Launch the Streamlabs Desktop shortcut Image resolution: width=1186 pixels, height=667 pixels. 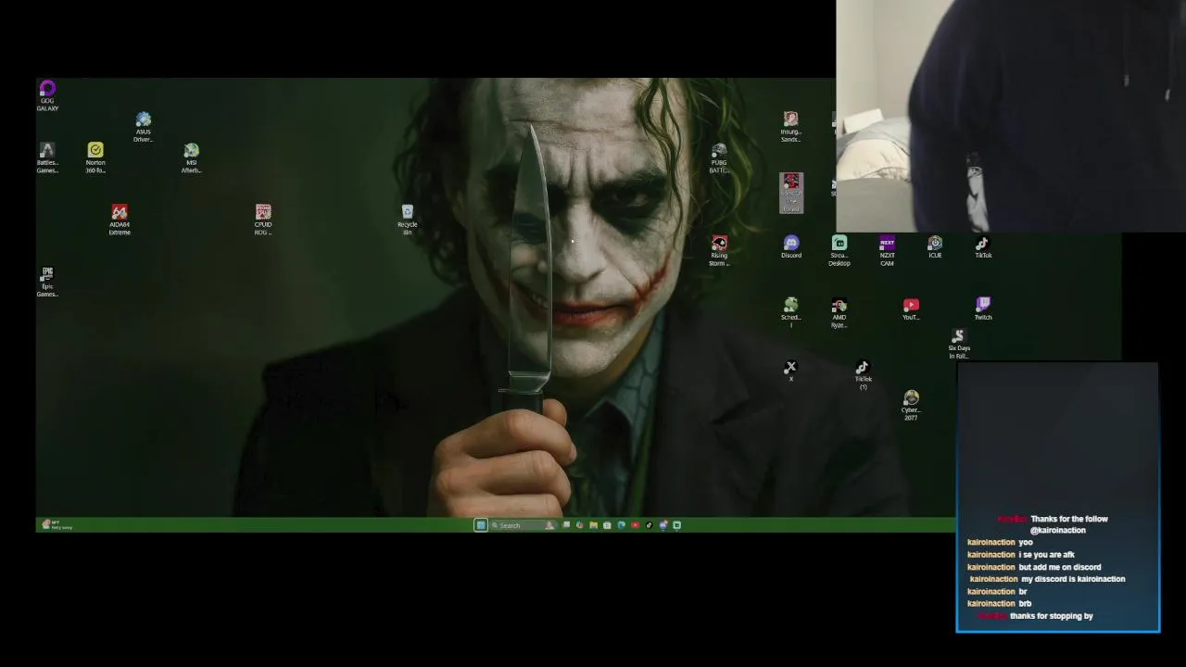(x=839, y=250)
